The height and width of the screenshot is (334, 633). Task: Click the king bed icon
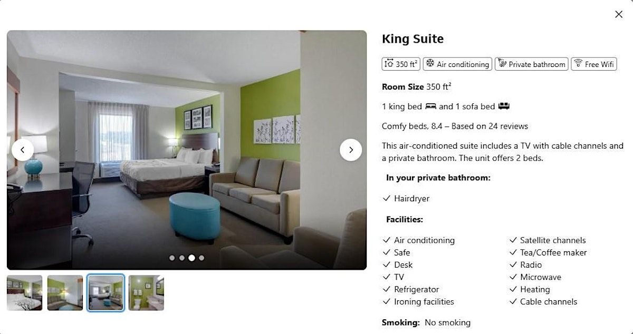coord(431,106)
